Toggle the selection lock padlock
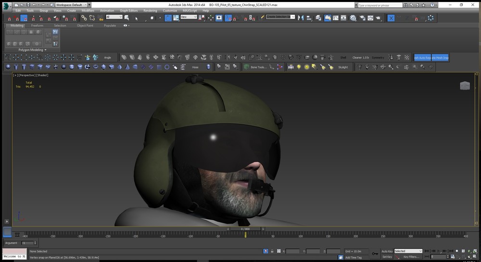The height and width of the screenshot is (262, 481). [x=272, y=251]
